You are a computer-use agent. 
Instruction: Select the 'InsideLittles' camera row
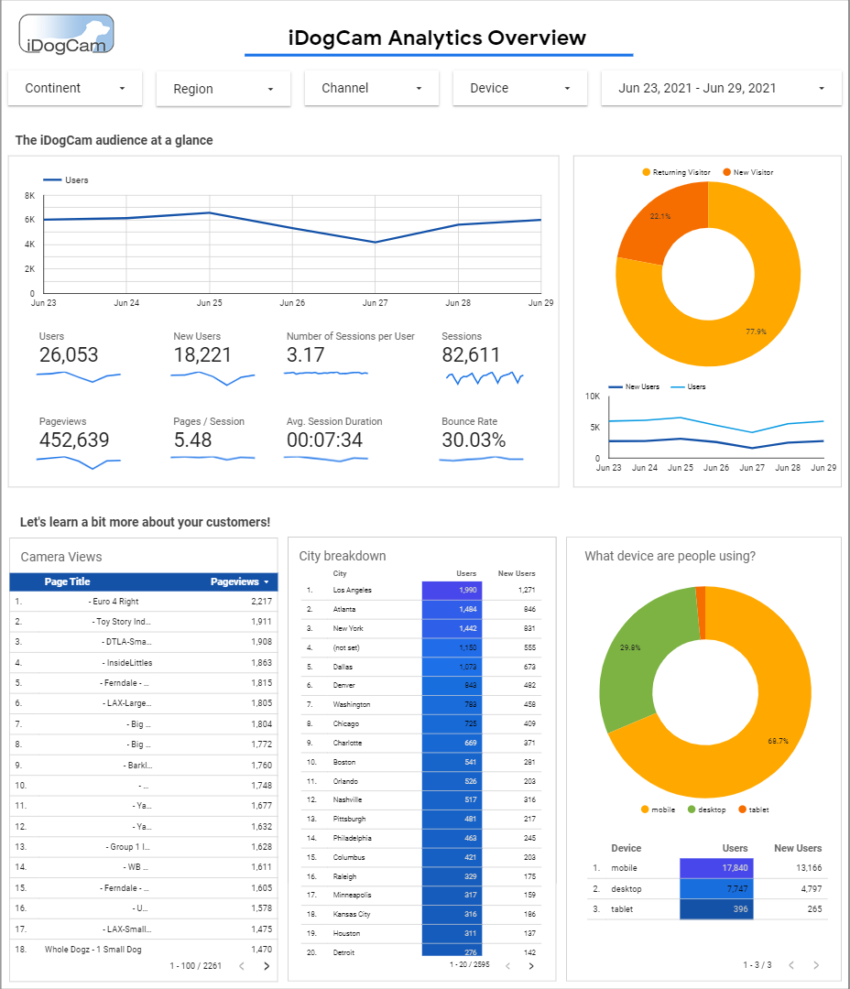[144, 663]
